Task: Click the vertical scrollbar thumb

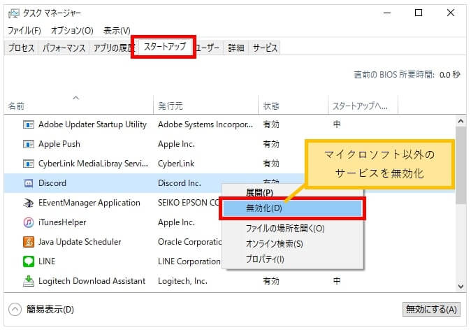Action: tap(461, 165)
